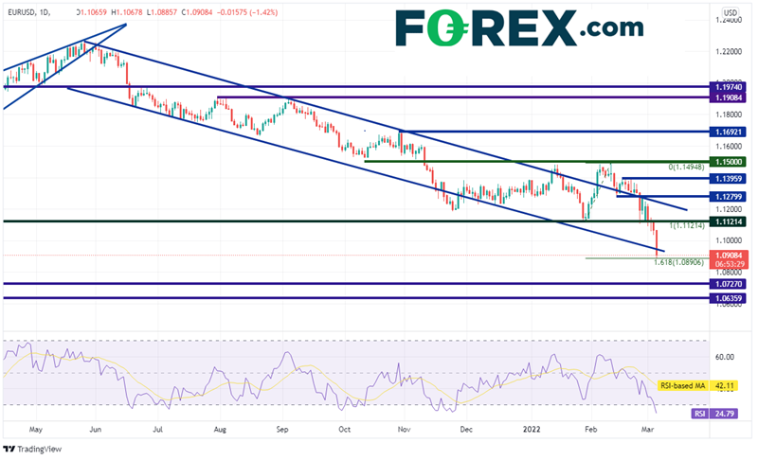Click the USD currency button
Viewport: 758px width, 460px height.
[730, 12]
